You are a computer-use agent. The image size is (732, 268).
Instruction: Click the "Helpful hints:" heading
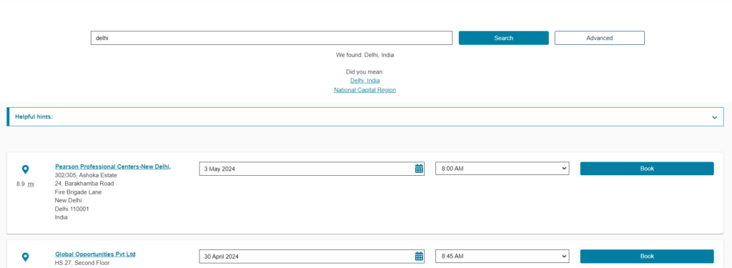tap(34, 116)
